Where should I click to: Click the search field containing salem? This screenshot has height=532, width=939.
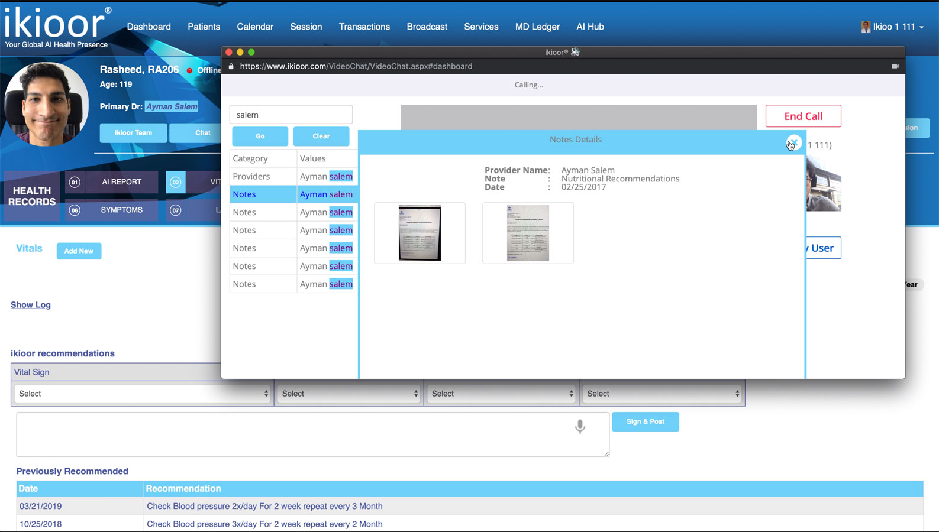pyautogui.click(x=291, y=115)
